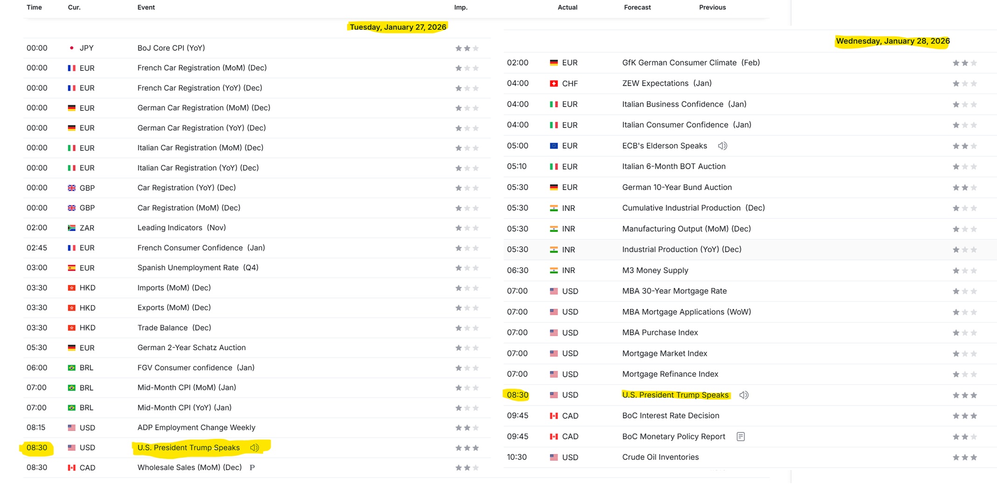
Task: Click the Brazil flag in the FGV Consumer confidence row
Action: coord(71,368)
